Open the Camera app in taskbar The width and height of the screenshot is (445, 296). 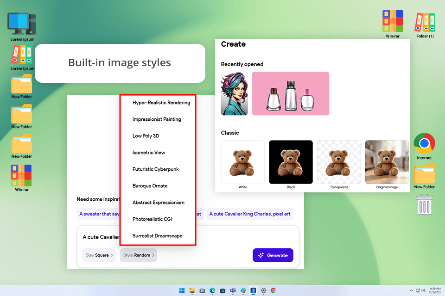coord(203,290)
